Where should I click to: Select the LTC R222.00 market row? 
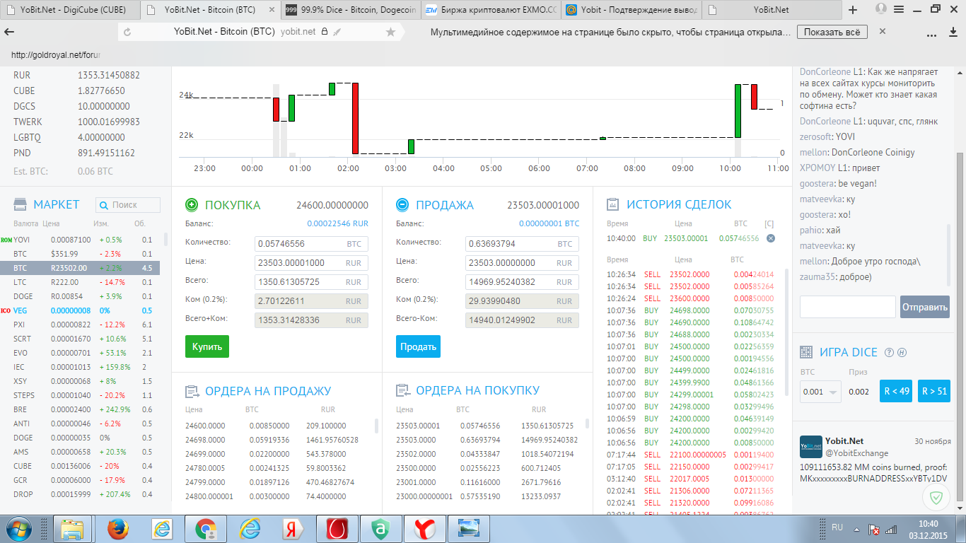point(80,282)
